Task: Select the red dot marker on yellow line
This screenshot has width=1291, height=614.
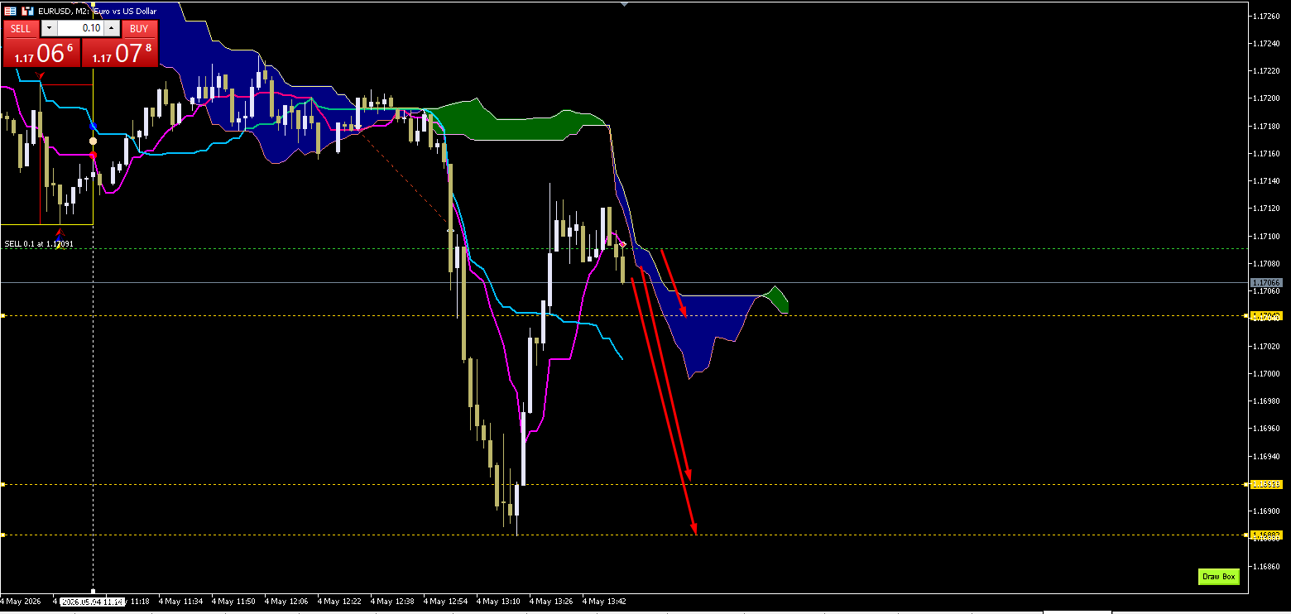Action: [93, 155]
